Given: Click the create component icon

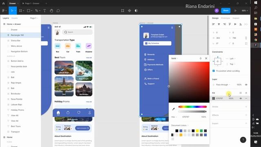Looking at the screenshot, I should pos(130,11).
